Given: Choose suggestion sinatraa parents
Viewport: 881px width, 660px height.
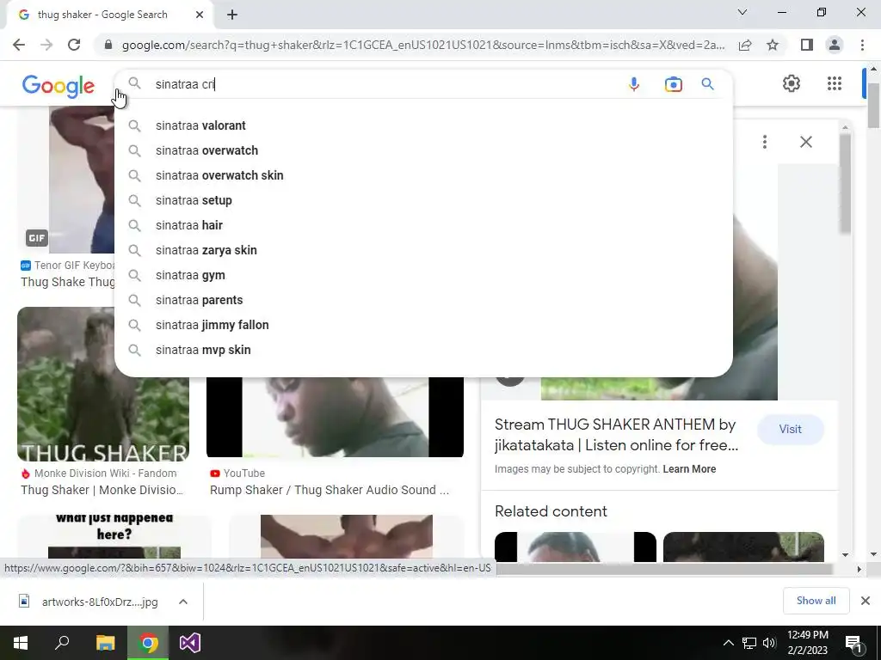Looking at the screenshot, I should pos(423,300).
